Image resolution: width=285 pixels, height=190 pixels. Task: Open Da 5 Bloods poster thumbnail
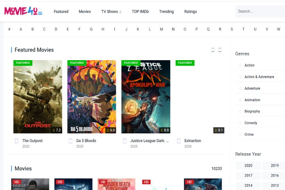pos(91,97)
